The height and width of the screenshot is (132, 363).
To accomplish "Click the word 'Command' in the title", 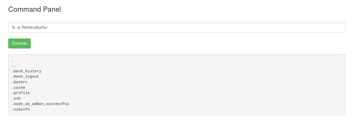I will pyautogui.click(x=25, y=9).
